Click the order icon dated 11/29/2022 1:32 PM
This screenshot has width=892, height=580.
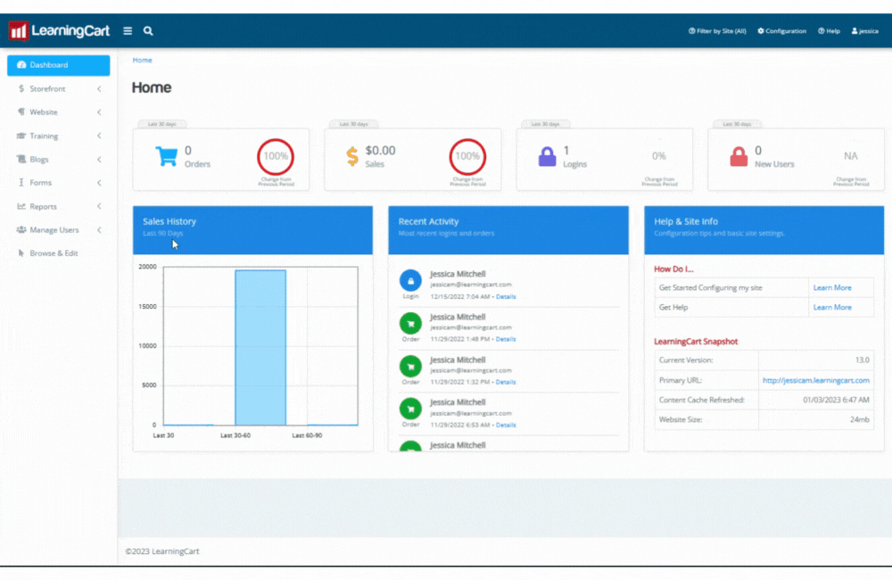[410, 367]
